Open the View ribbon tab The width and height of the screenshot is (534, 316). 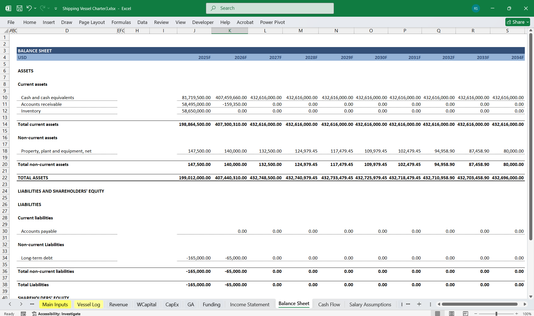pos(180,22)
